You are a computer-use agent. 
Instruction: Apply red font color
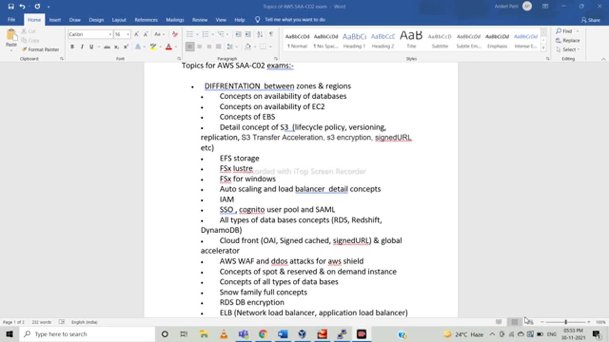(x=168, y=47)
